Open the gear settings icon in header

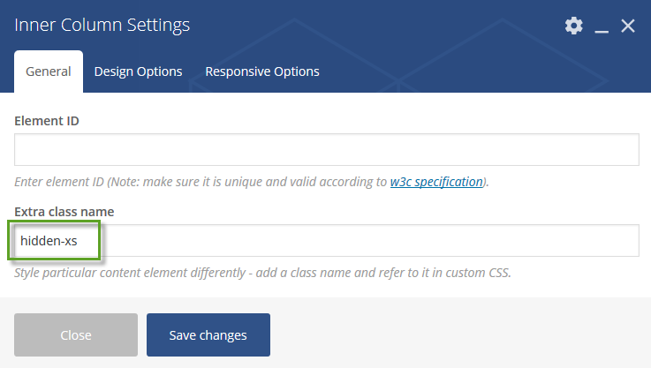click(574, 26)
